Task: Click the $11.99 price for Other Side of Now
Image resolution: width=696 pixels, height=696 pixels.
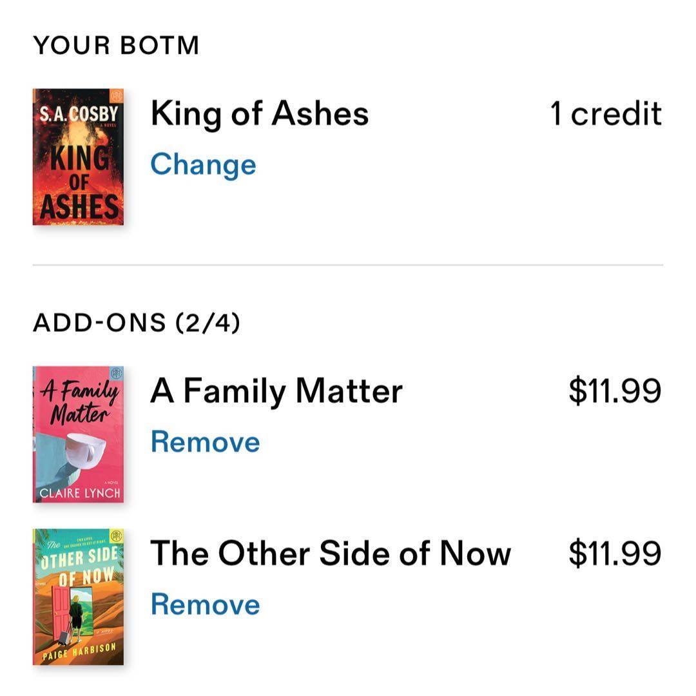Action: click(614, 554)
